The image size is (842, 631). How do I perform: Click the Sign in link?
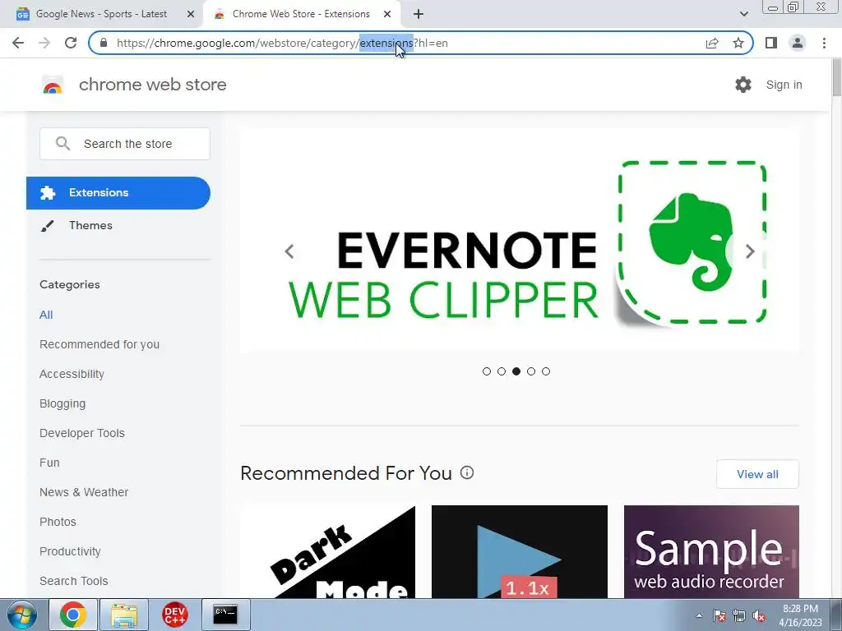[x=784, y=85]
